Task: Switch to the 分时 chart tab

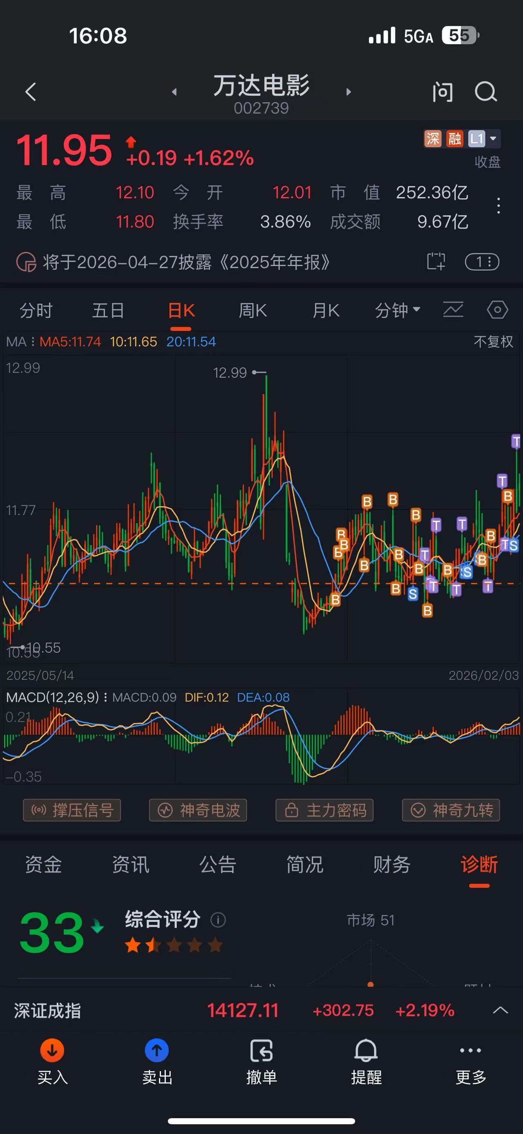Action: (36, 311)
